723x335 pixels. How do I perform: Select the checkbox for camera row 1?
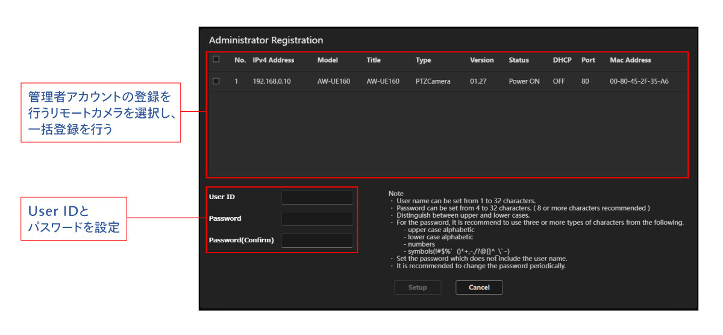tap(216, 81)
